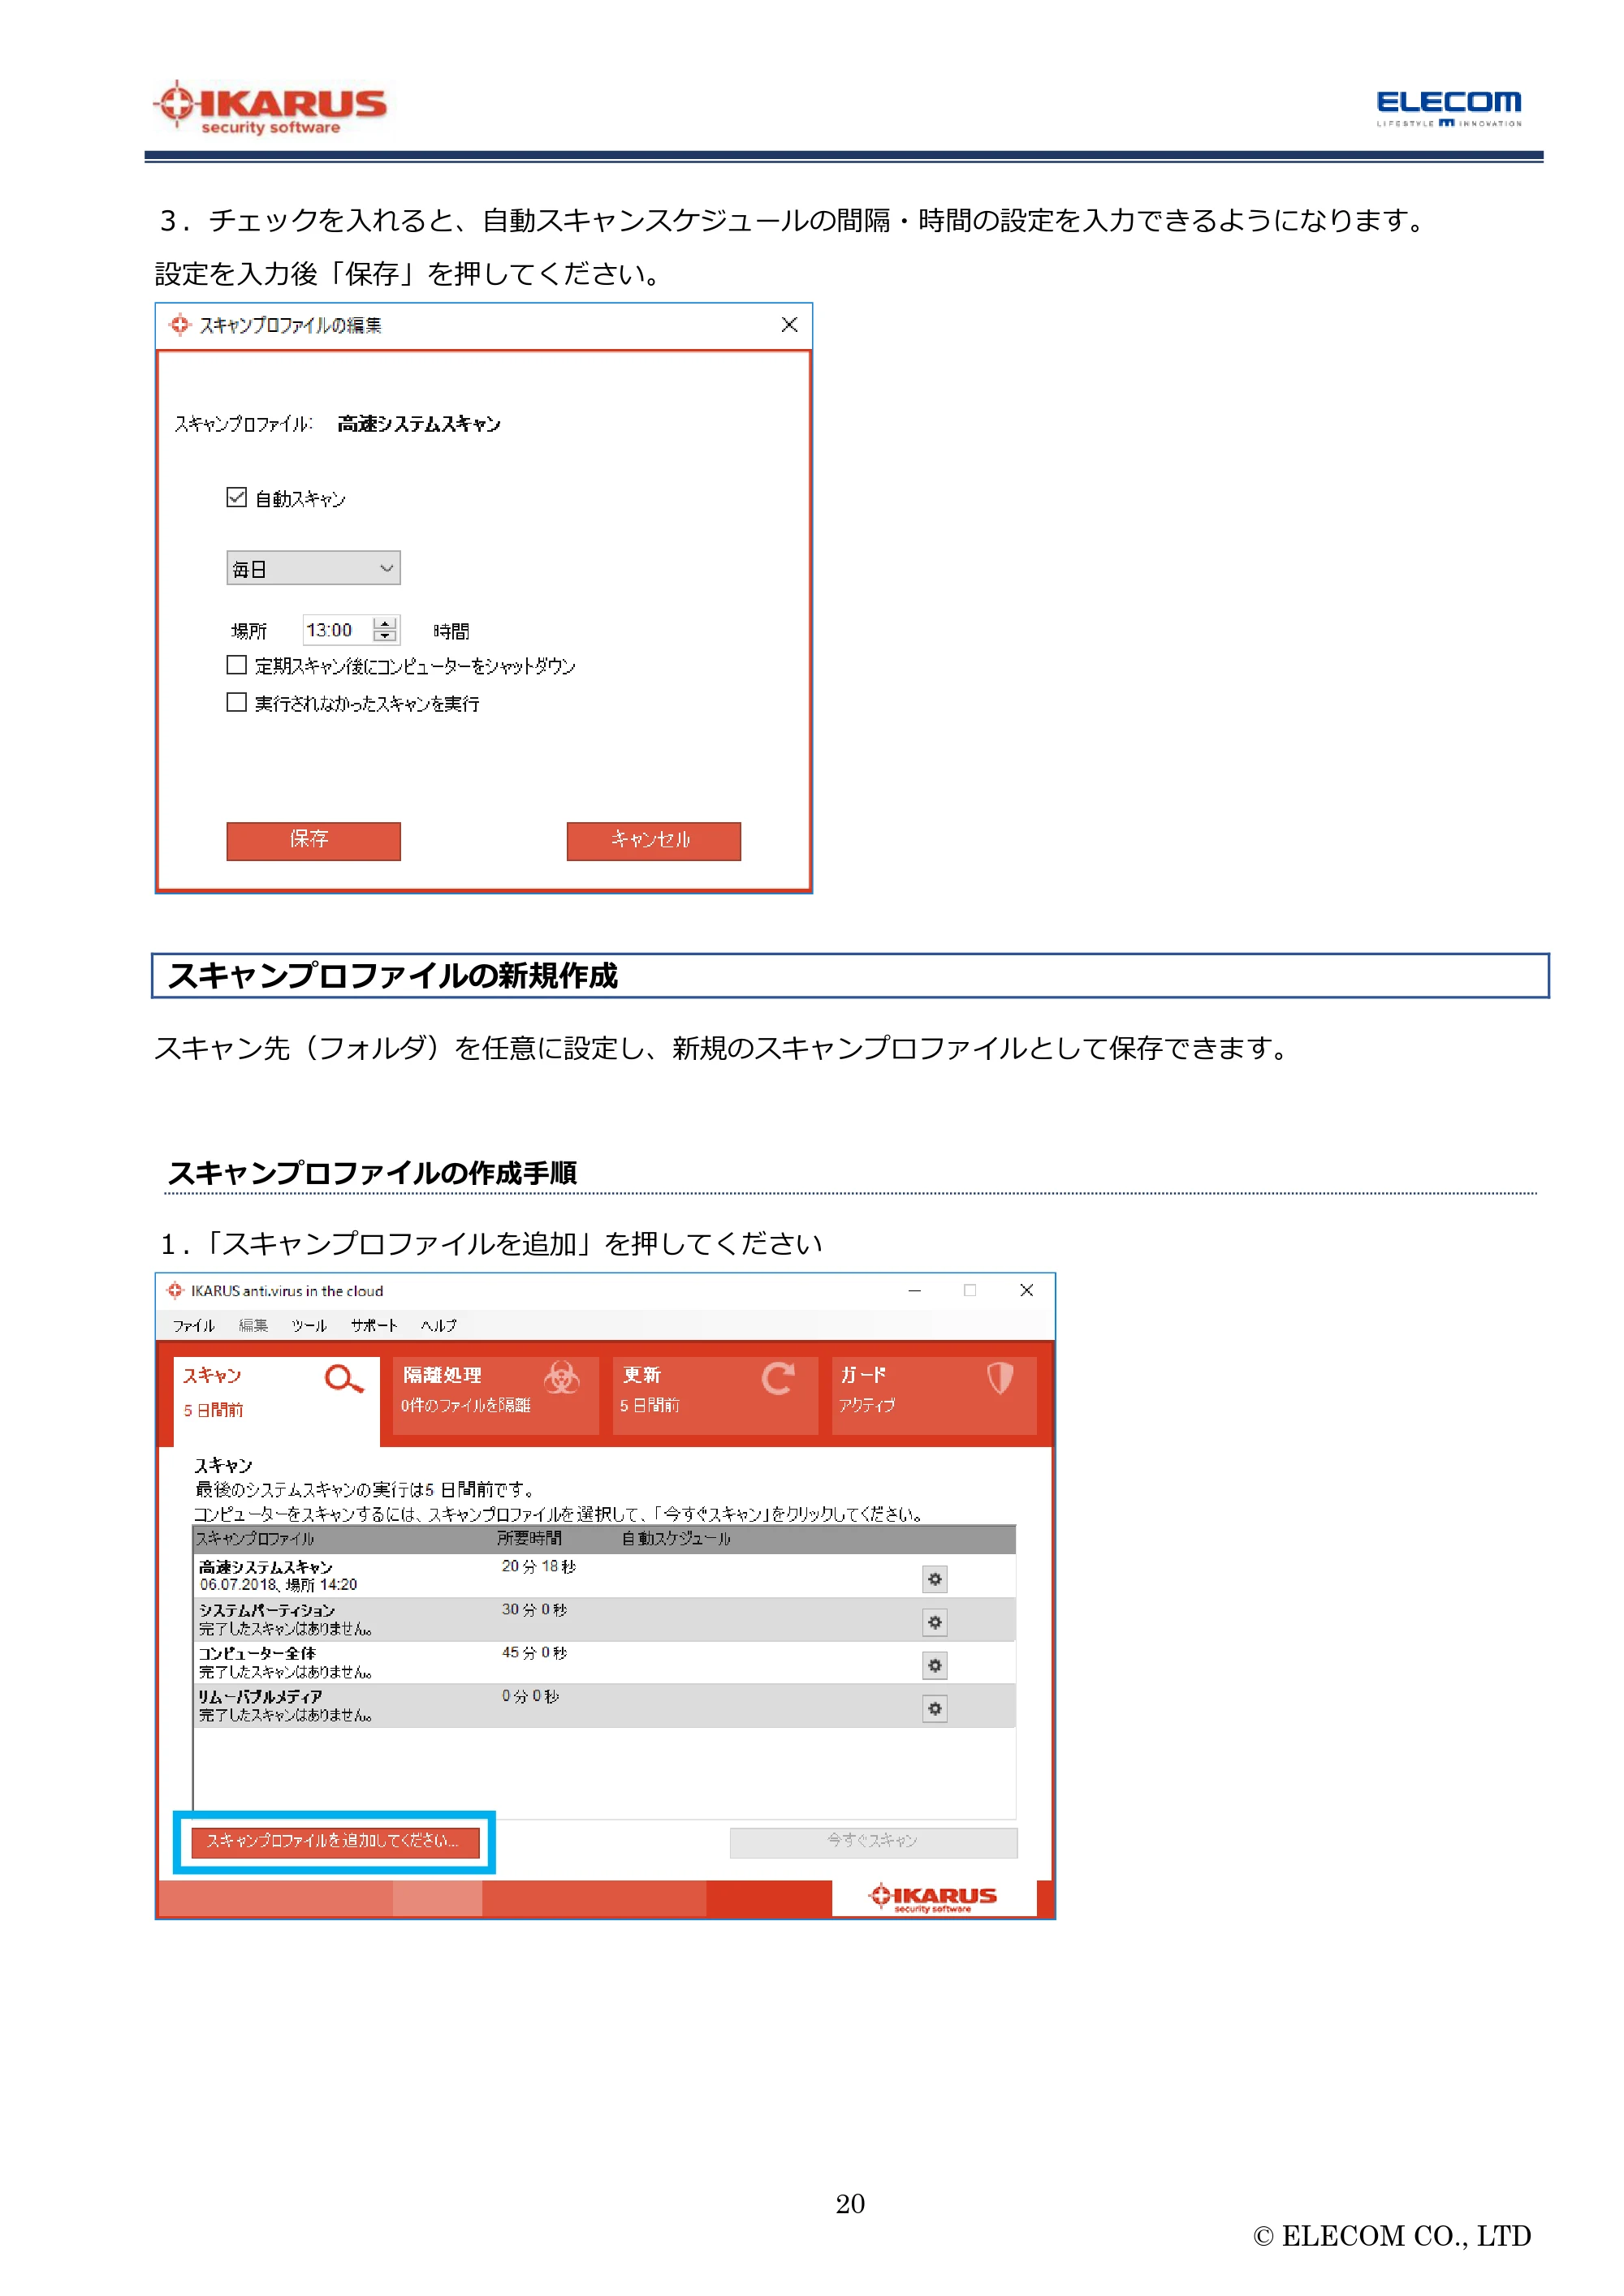The width and height of the screenshot is (1624, 2296).
Task: Open settings gear for リムーバブルメディア profile
Action: [934, 1708]
